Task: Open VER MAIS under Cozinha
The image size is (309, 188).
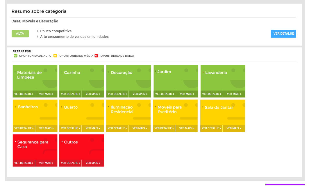Action: tap(93, 94)
